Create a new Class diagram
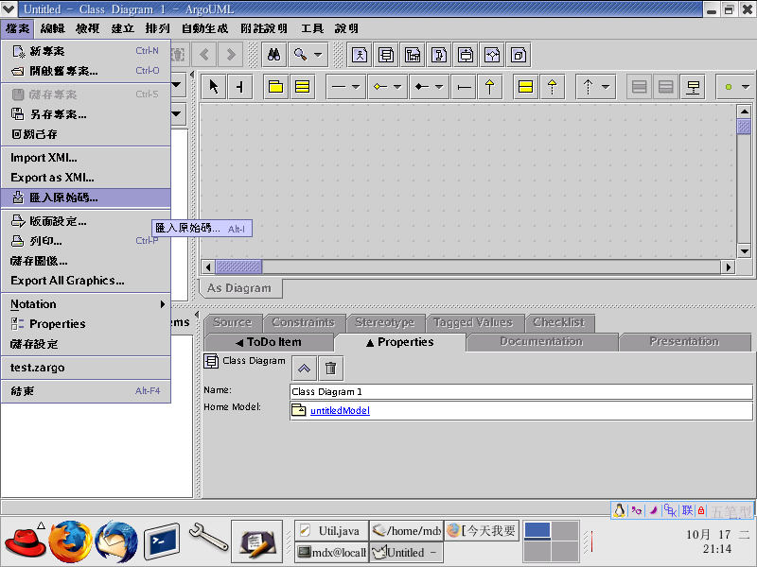 pos(386,55)
